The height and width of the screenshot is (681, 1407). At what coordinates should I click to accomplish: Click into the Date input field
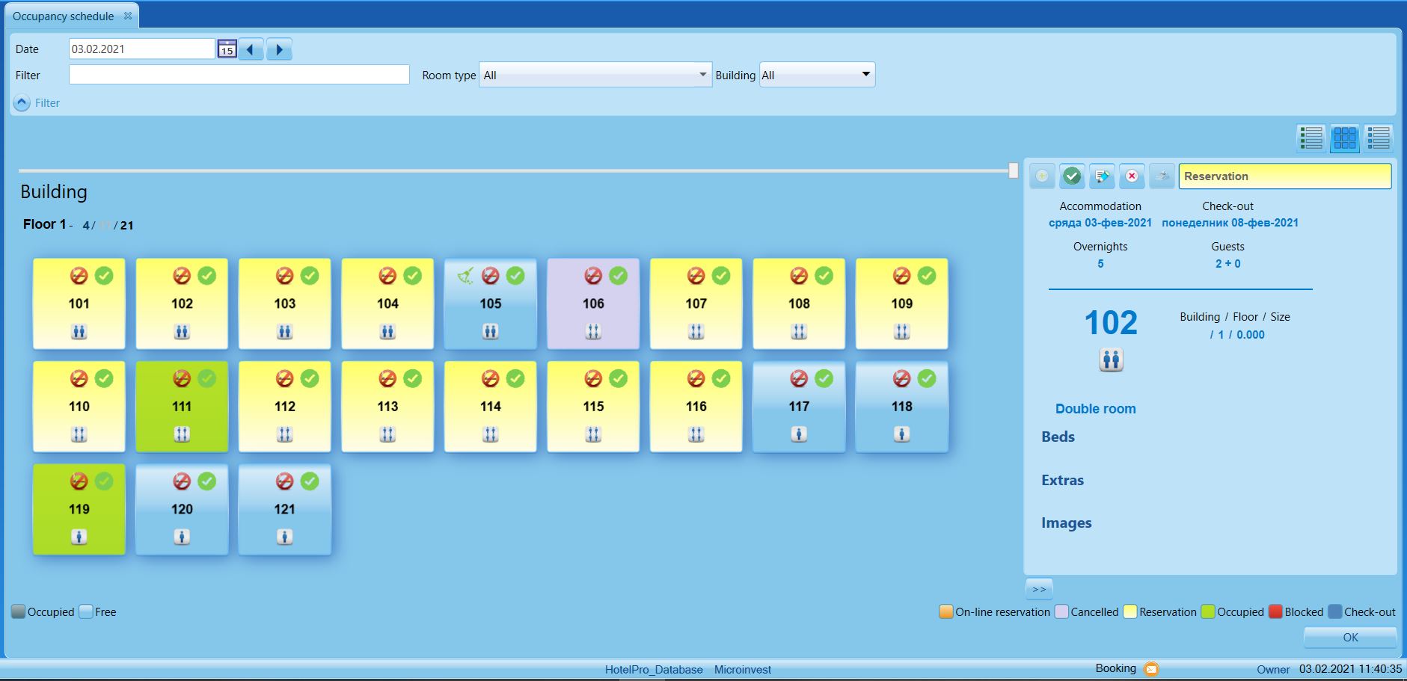point(142,49)
